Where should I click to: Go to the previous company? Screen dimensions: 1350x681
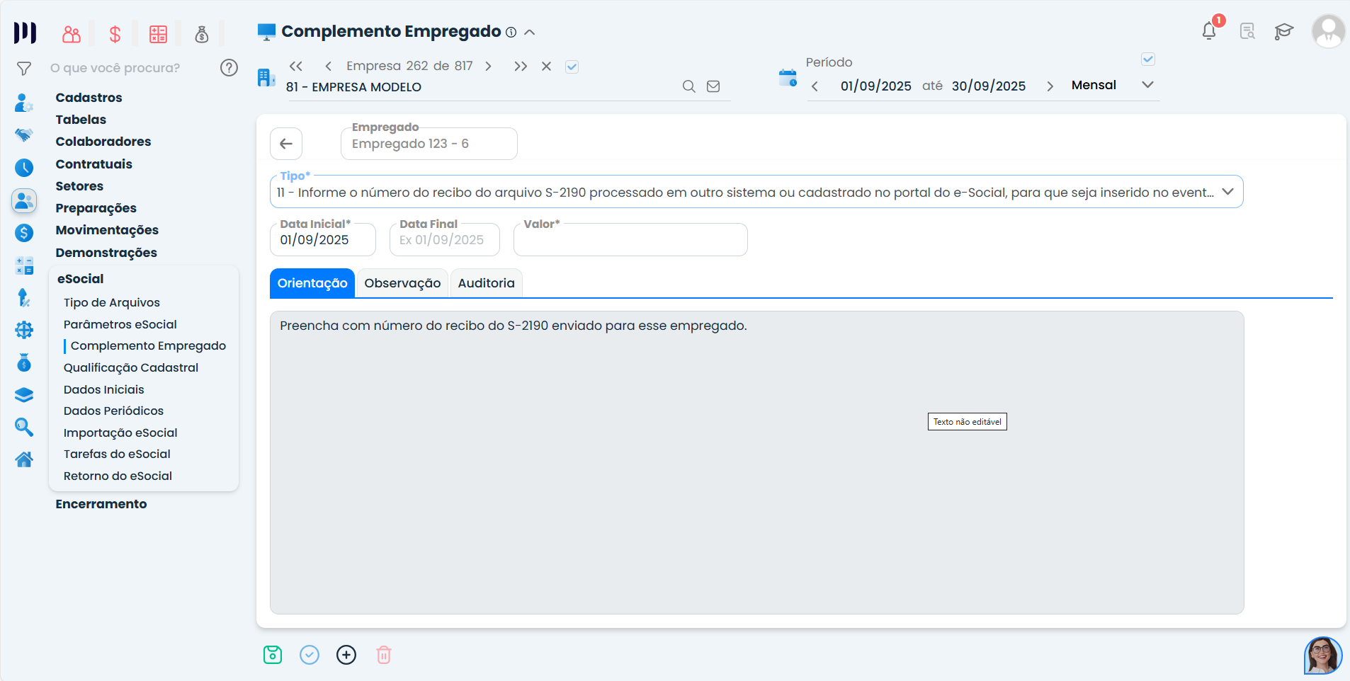click(328, 66)
